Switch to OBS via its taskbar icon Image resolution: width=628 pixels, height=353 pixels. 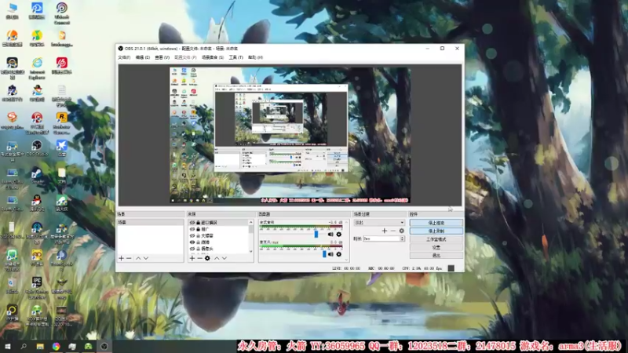(104, 347)
